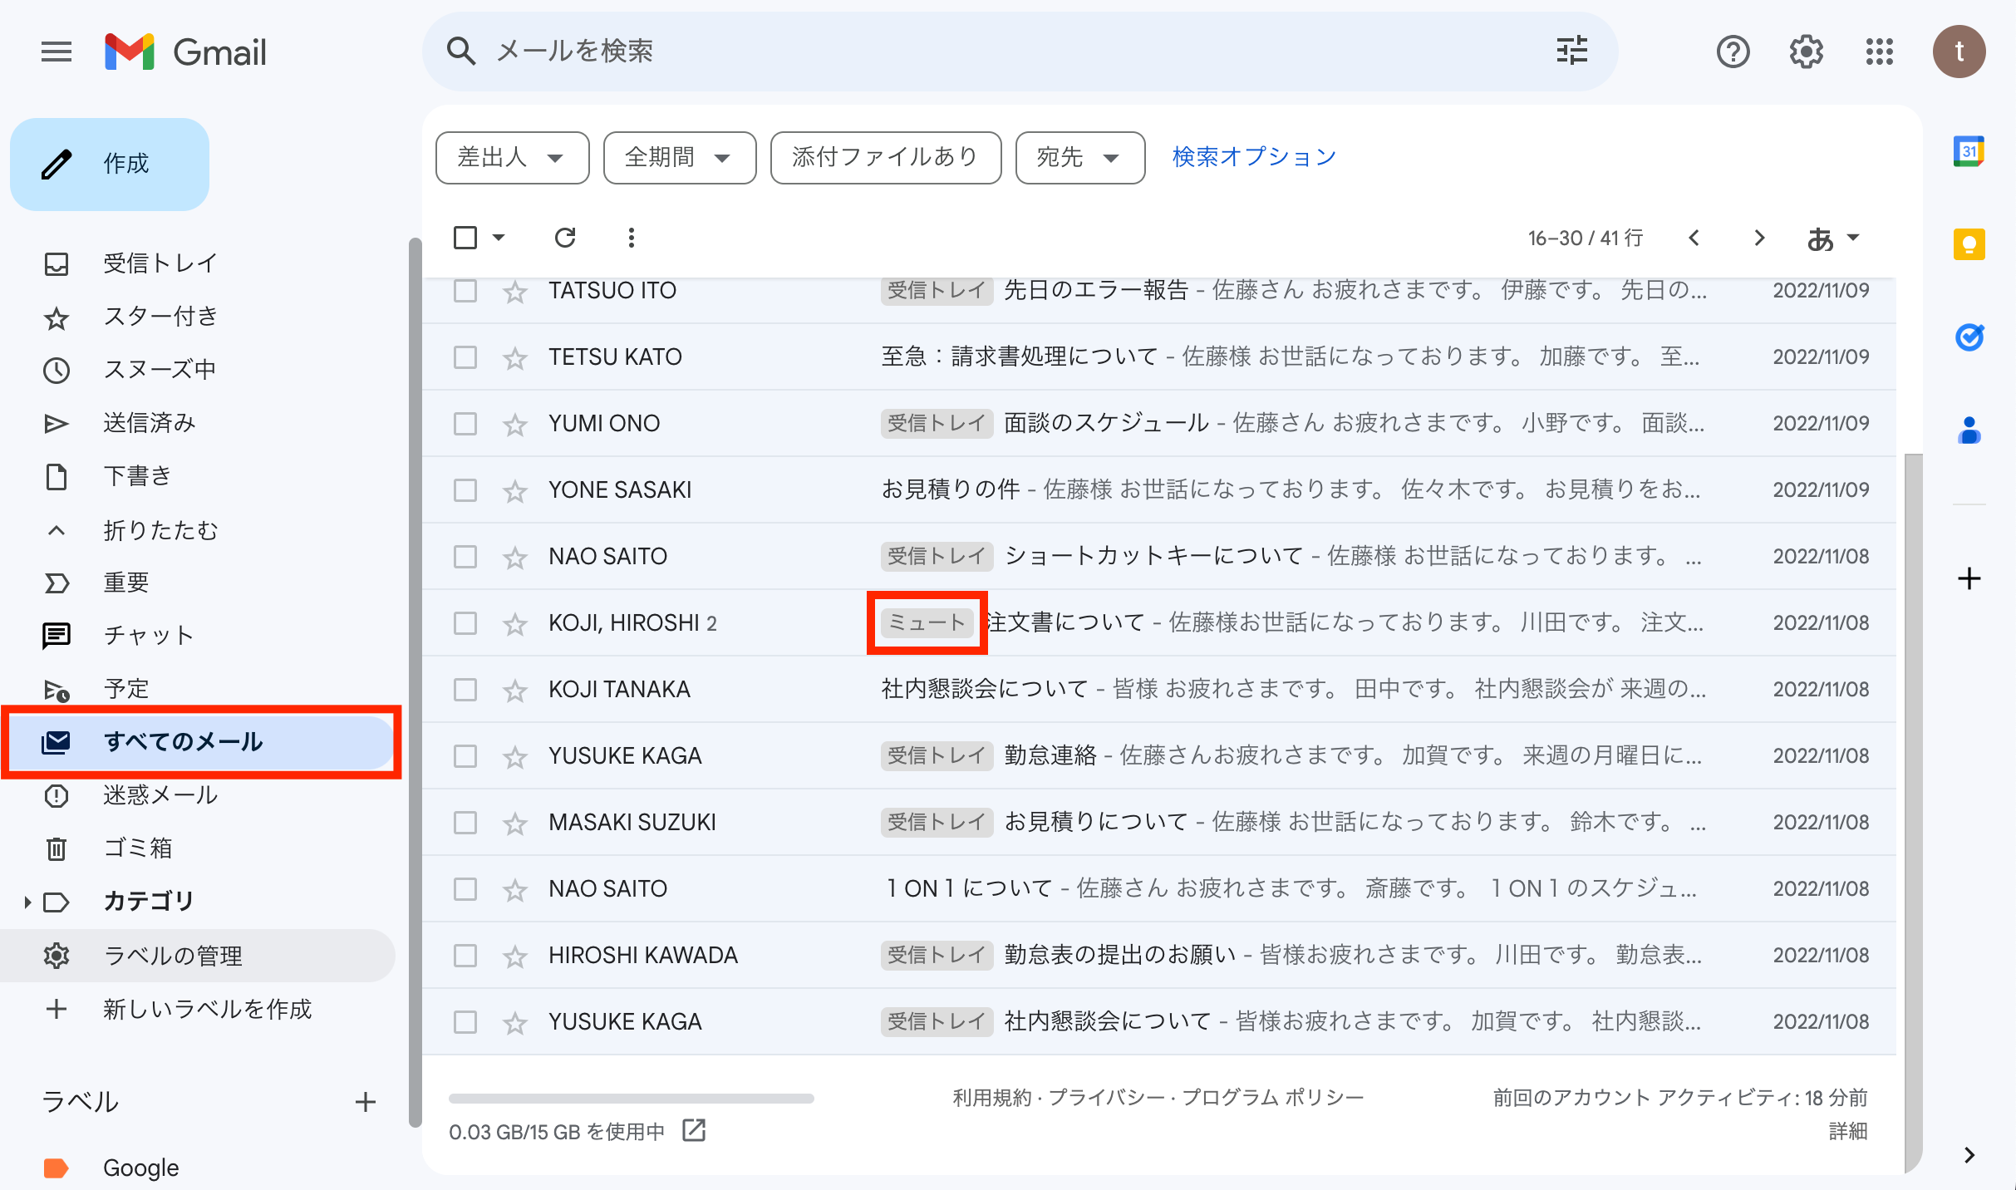Open Google Tasks side panel
Screen dimensions: 2016x1190
pos(1969,337)
